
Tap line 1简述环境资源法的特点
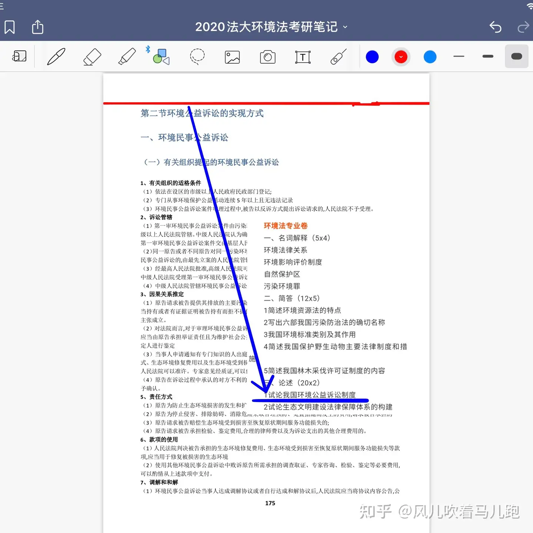pos(302,310)
